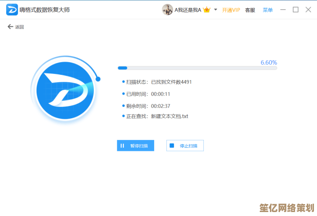
Task: Open 客服 customer service
Action: click(x=250, y=10)
